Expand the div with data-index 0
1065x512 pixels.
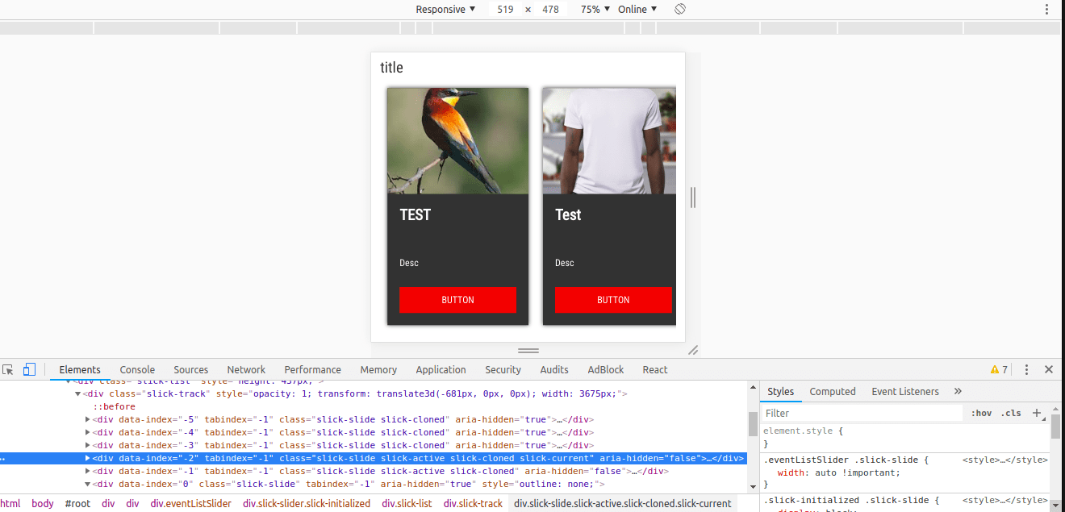tap(87, 484)
